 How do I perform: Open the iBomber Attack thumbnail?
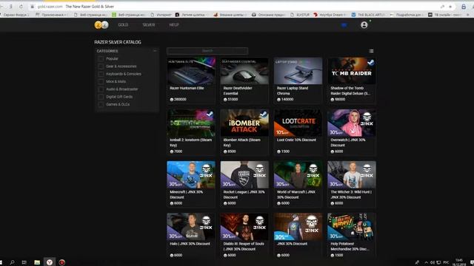[244, 123]
